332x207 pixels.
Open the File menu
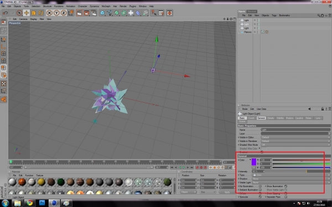[3, 6]
